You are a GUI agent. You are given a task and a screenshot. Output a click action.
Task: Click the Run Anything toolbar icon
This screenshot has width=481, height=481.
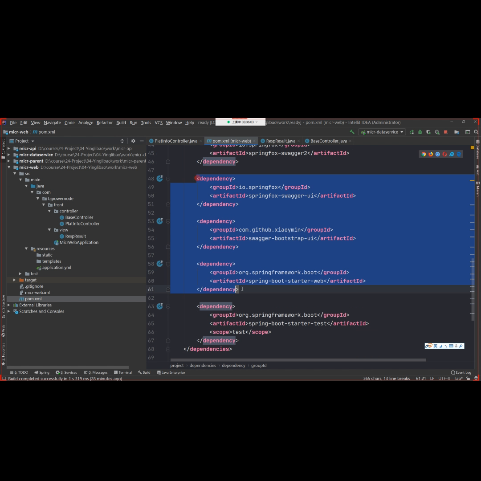coord(468,132)
